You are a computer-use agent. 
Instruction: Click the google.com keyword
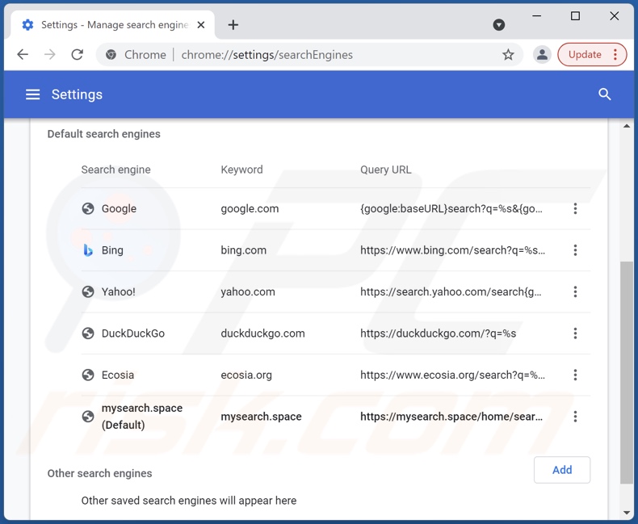(250, 208)
